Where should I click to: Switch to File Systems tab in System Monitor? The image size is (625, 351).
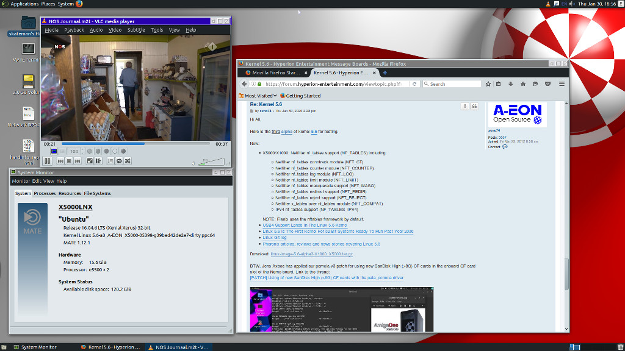pos(97,193)
